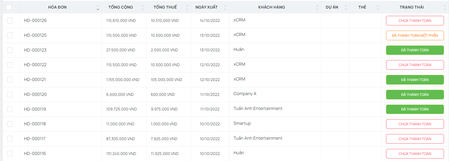The height and width of the screenshot is (161, 449).
Task: Open invoice HD-000120
Action: (x=35, y=94)
